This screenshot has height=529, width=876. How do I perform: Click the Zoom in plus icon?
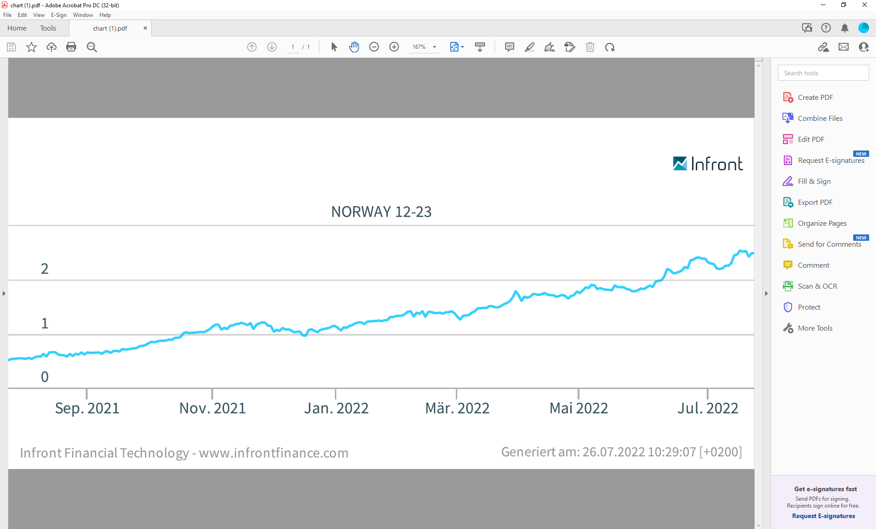(x=394, y=47)
